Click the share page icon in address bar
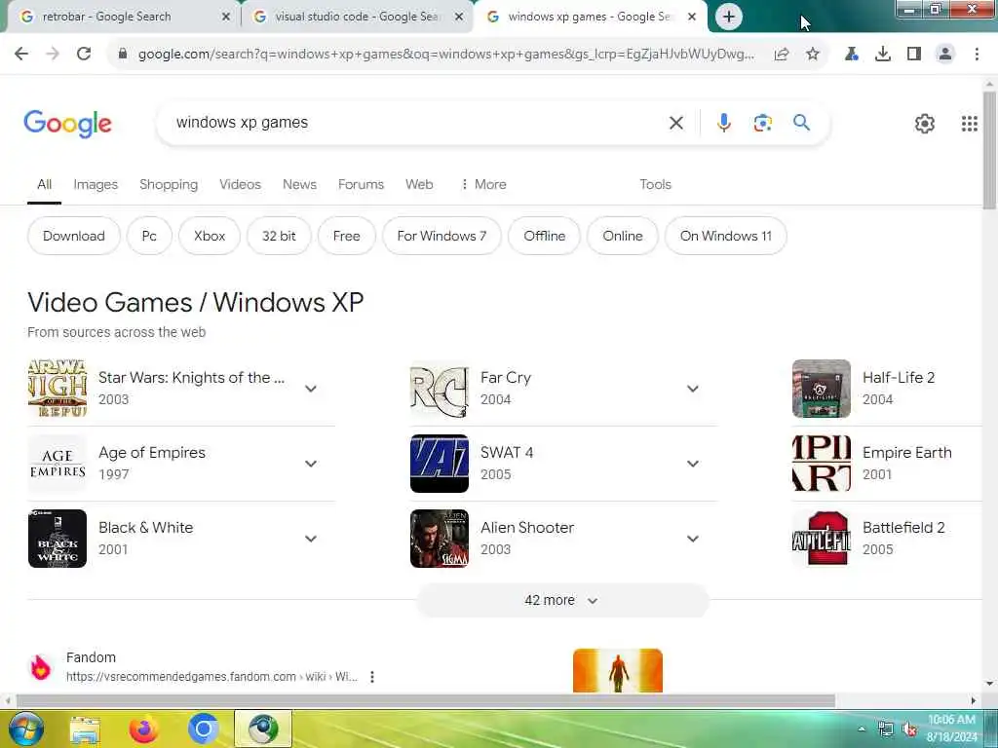The image size is (998, 748). 782,55
